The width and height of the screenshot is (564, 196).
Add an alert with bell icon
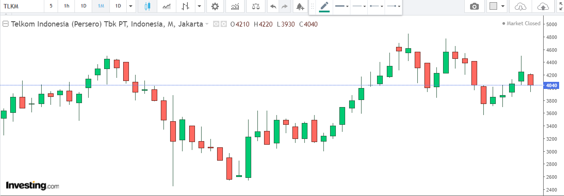[x=300, y=6]
